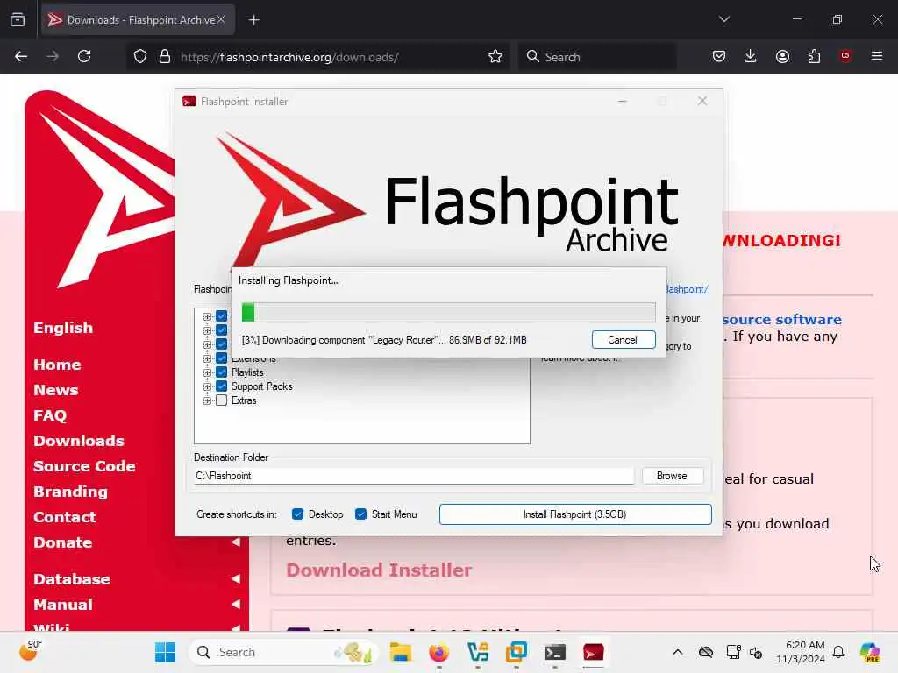
Task: Bookmark this page with the star icon
Action: click(495, 57)
